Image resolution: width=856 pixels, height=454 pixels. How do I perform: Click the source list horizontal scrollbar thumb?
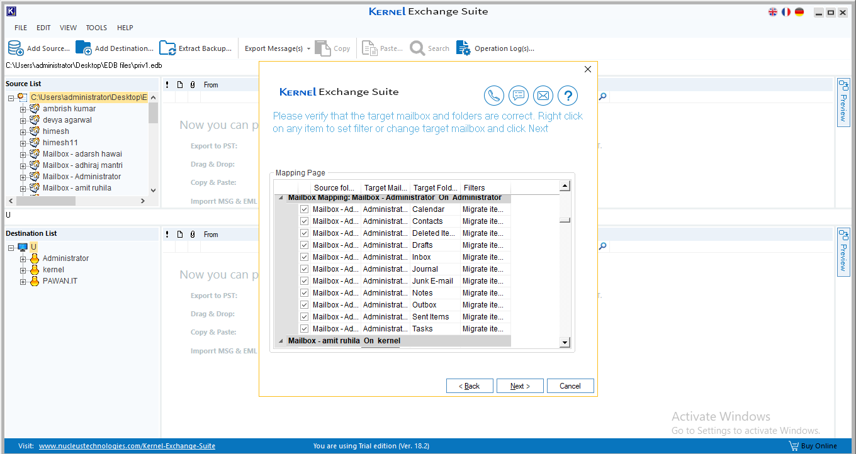[45, 201]
